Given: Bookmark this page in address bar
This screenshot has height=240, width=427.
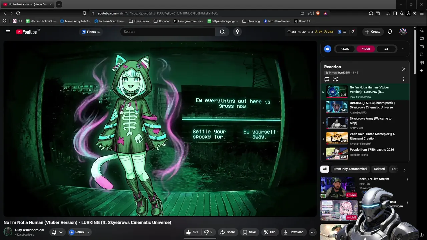Looking at the screenshot, I should click(84, 13).
